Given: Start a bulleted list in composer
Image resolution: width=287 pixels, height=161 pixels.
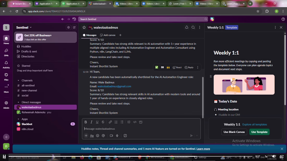Looking at the screenshot, I should [122, 122].
